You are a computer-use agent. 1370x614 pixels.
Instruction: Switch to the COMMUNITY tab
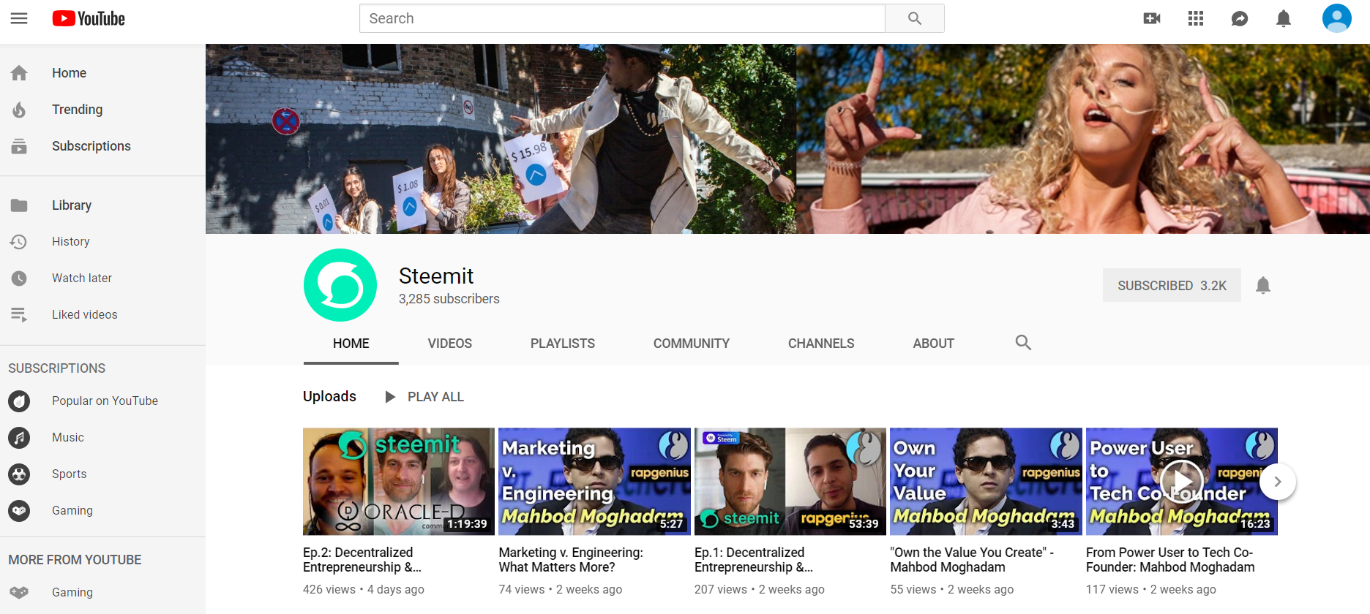tap(692, 344)
